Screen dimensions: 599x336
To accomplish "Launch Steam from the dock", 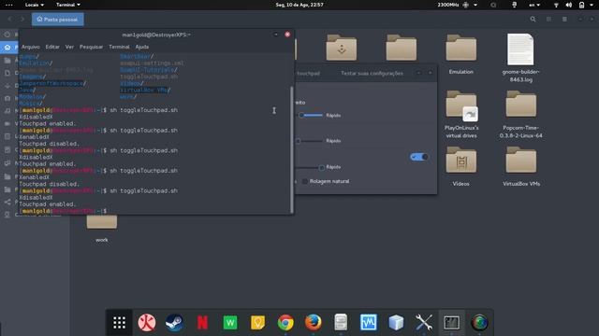I will click(175, 323).
